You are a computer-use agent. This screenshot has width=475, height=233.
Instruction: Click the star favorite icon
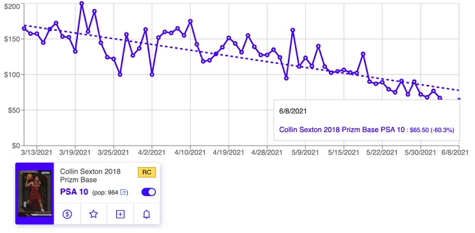coord(94,214)
